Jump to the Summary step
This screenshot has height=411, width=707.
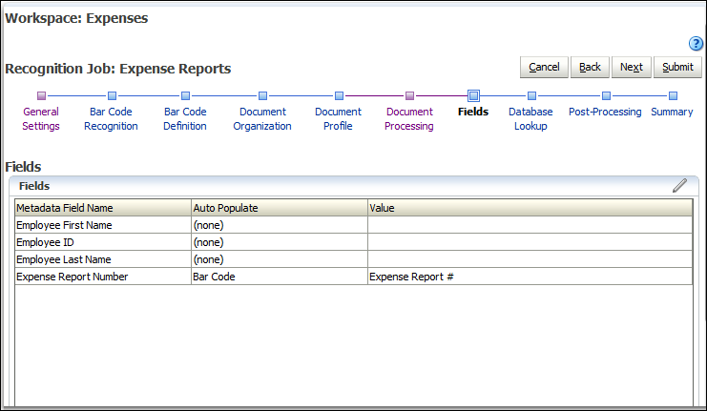672,112
